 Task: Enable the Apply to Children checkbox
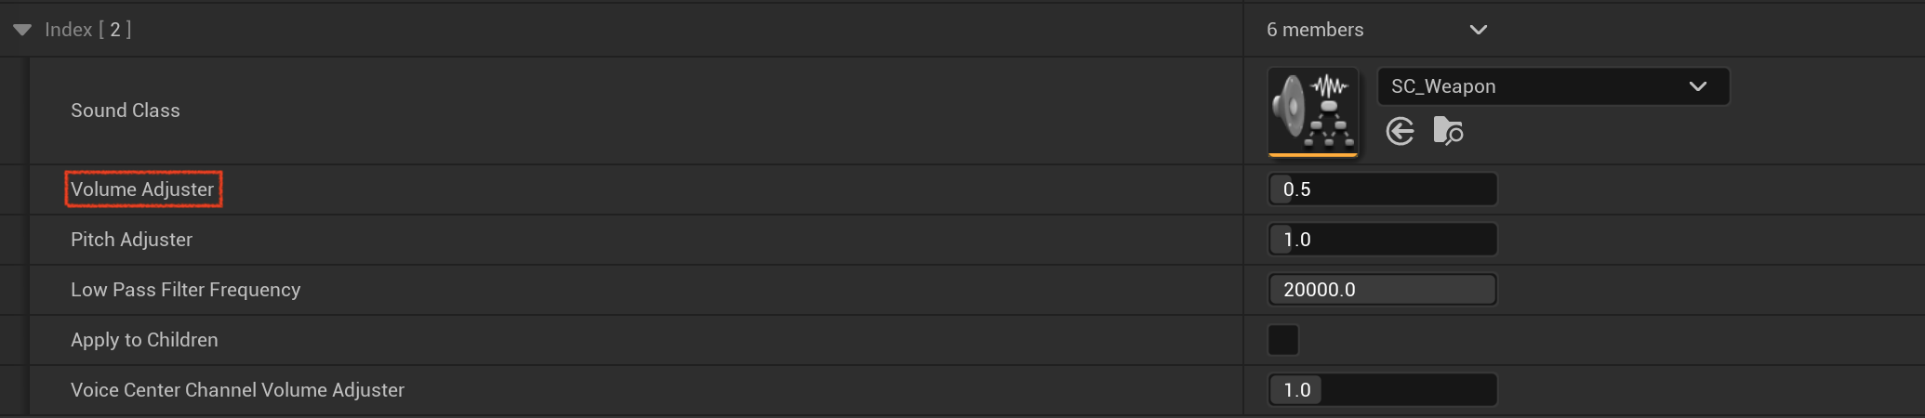1283,340
